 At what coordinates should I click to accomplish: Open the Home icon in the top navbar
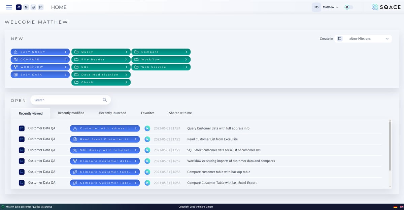coord(19,7)
